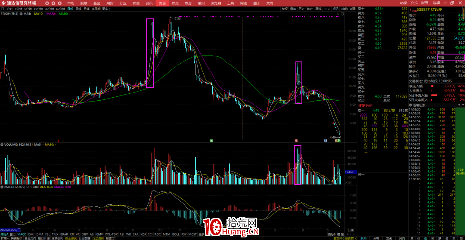
Task: Click the 市值 22.3亿 value field
Action: 451,58
